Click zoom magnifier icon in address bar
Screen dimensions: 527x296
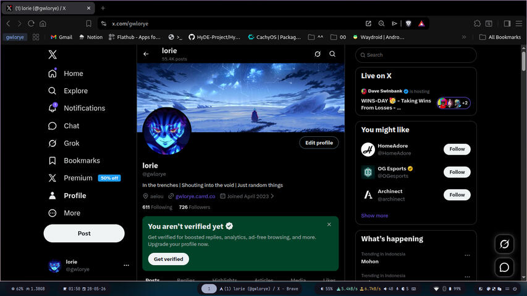(381, 23)
